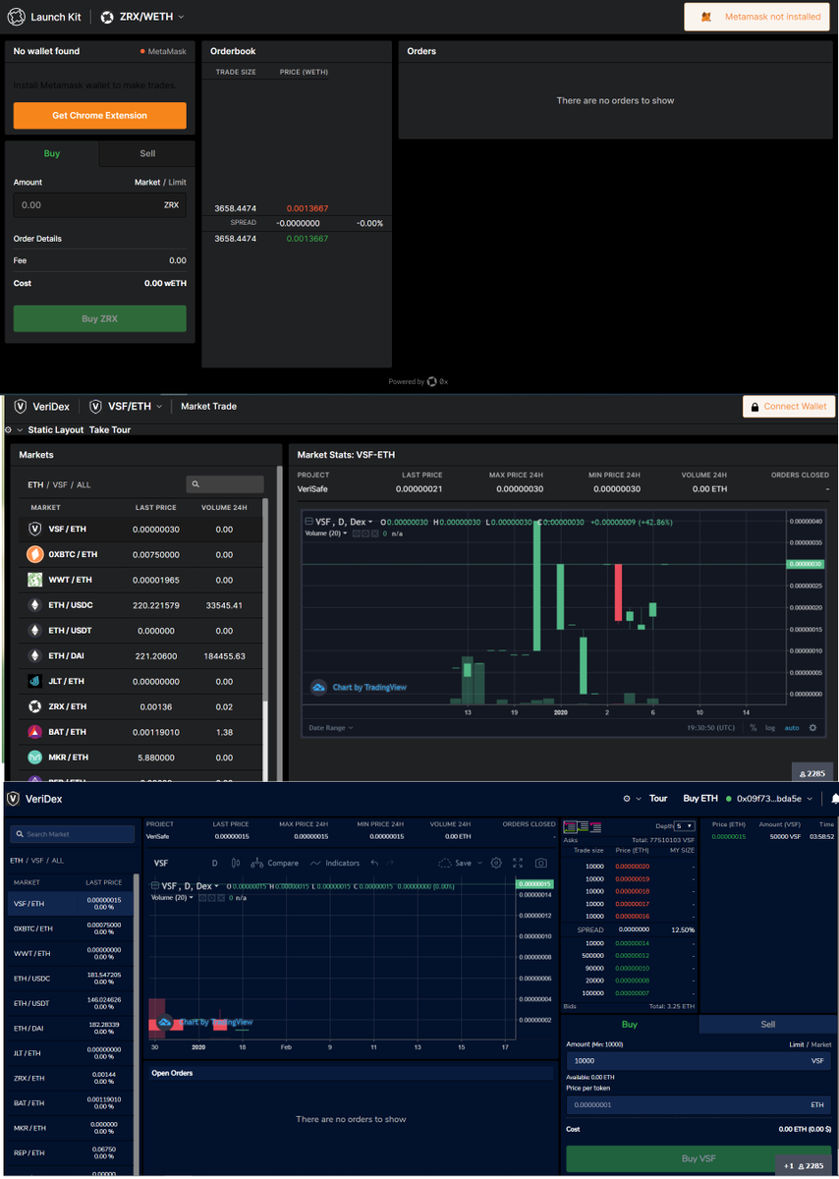This screenshot has height=1179, width=839.
Task: Filter markets by VSF in middle Markets panel
Action: point(60,485)
